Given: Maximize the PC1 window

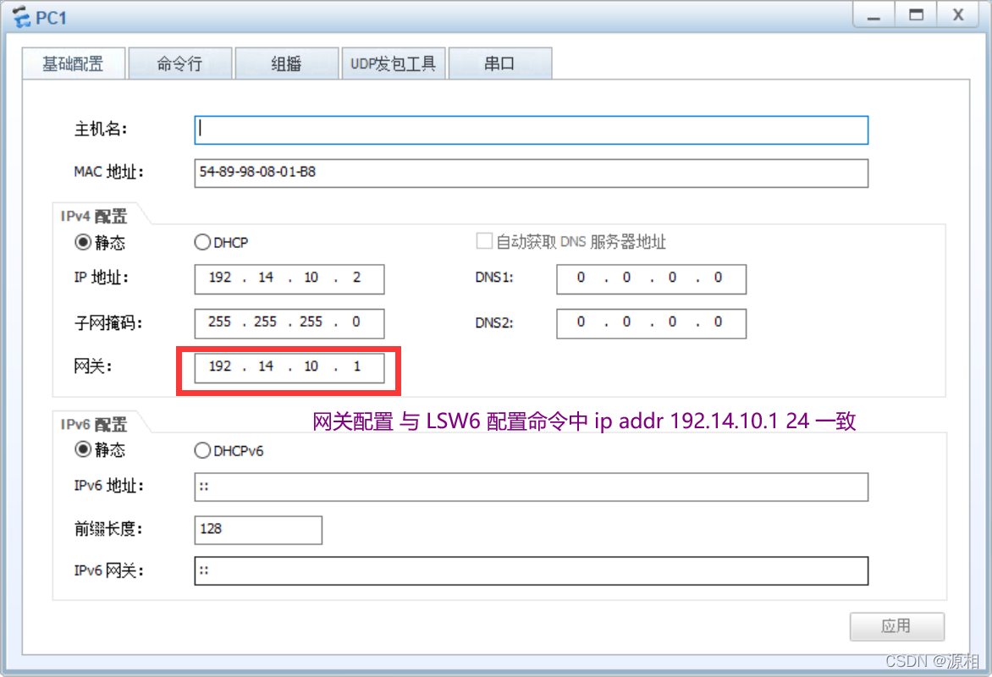Looking at the screenshot, I should coord(916,14).
